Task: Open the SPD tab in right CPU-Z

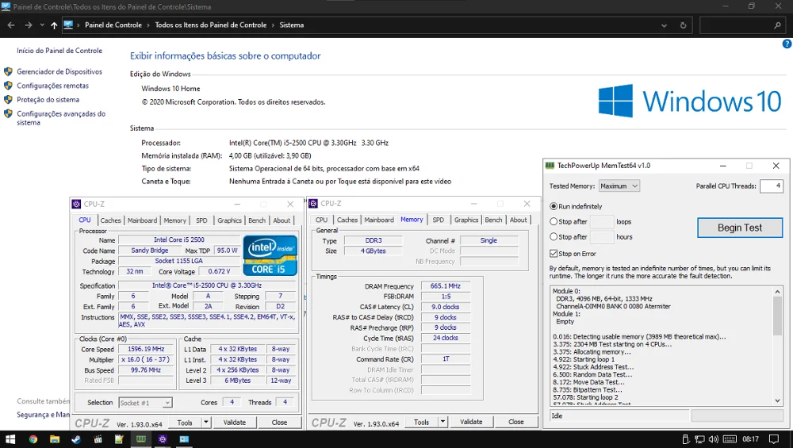Action: coord(439,220)
